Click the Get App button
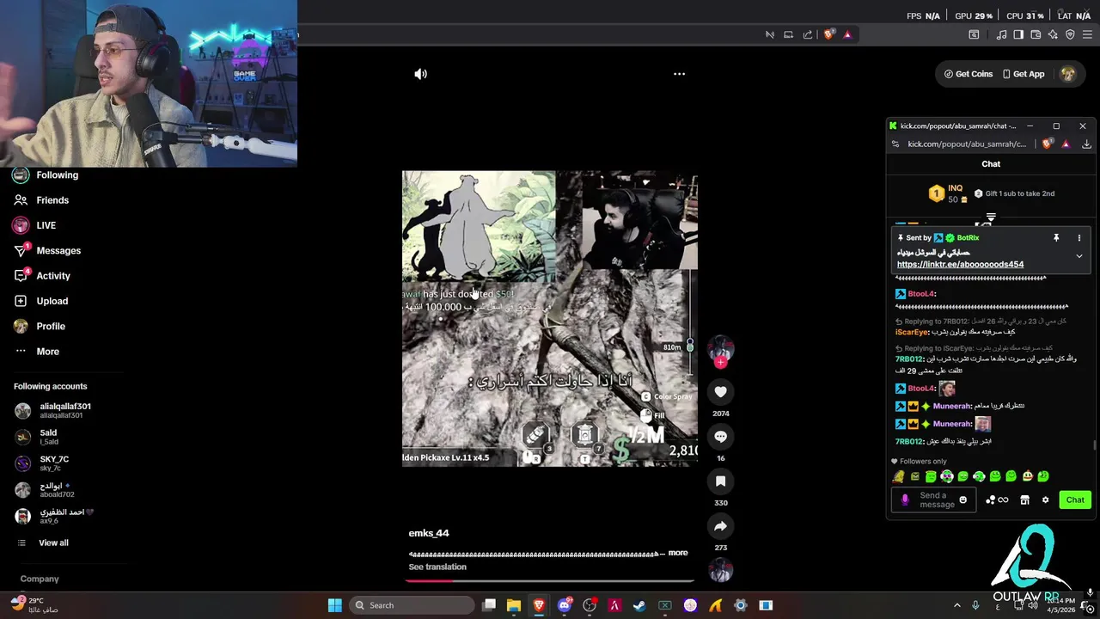 click(1024, 74)
